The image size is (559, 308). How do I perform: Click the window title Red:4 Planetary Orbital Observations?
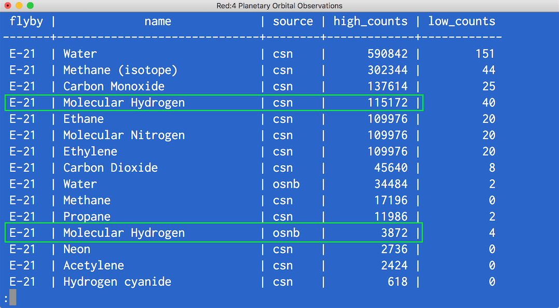coord(279,6)
